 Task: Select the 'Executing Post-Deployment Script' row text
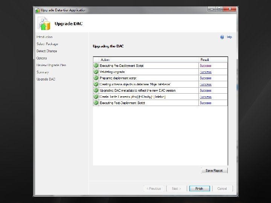pos(122,103)
